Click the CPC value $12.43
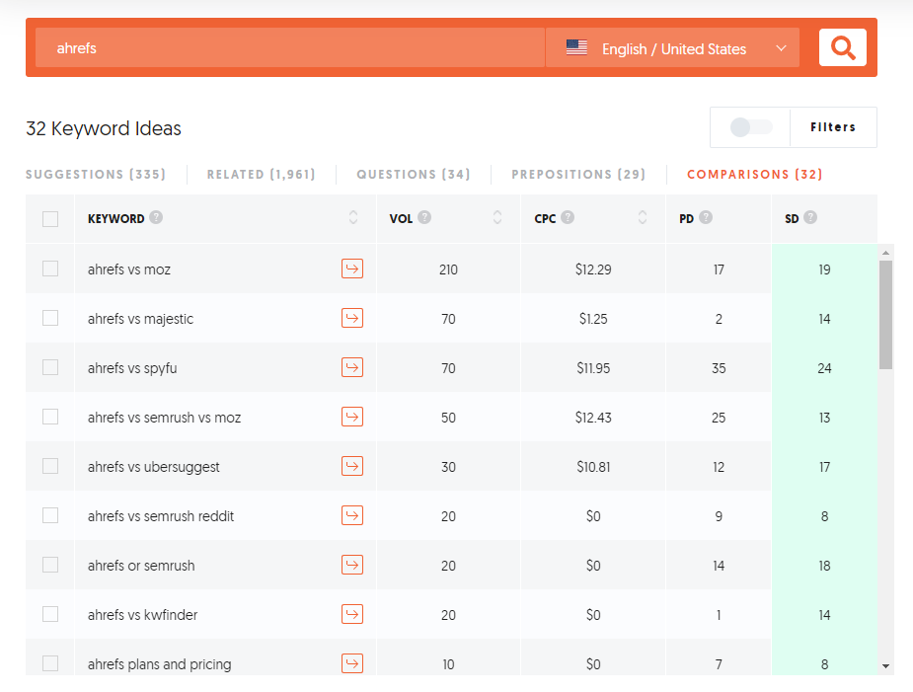913x692 pixels. coord(593,418)
